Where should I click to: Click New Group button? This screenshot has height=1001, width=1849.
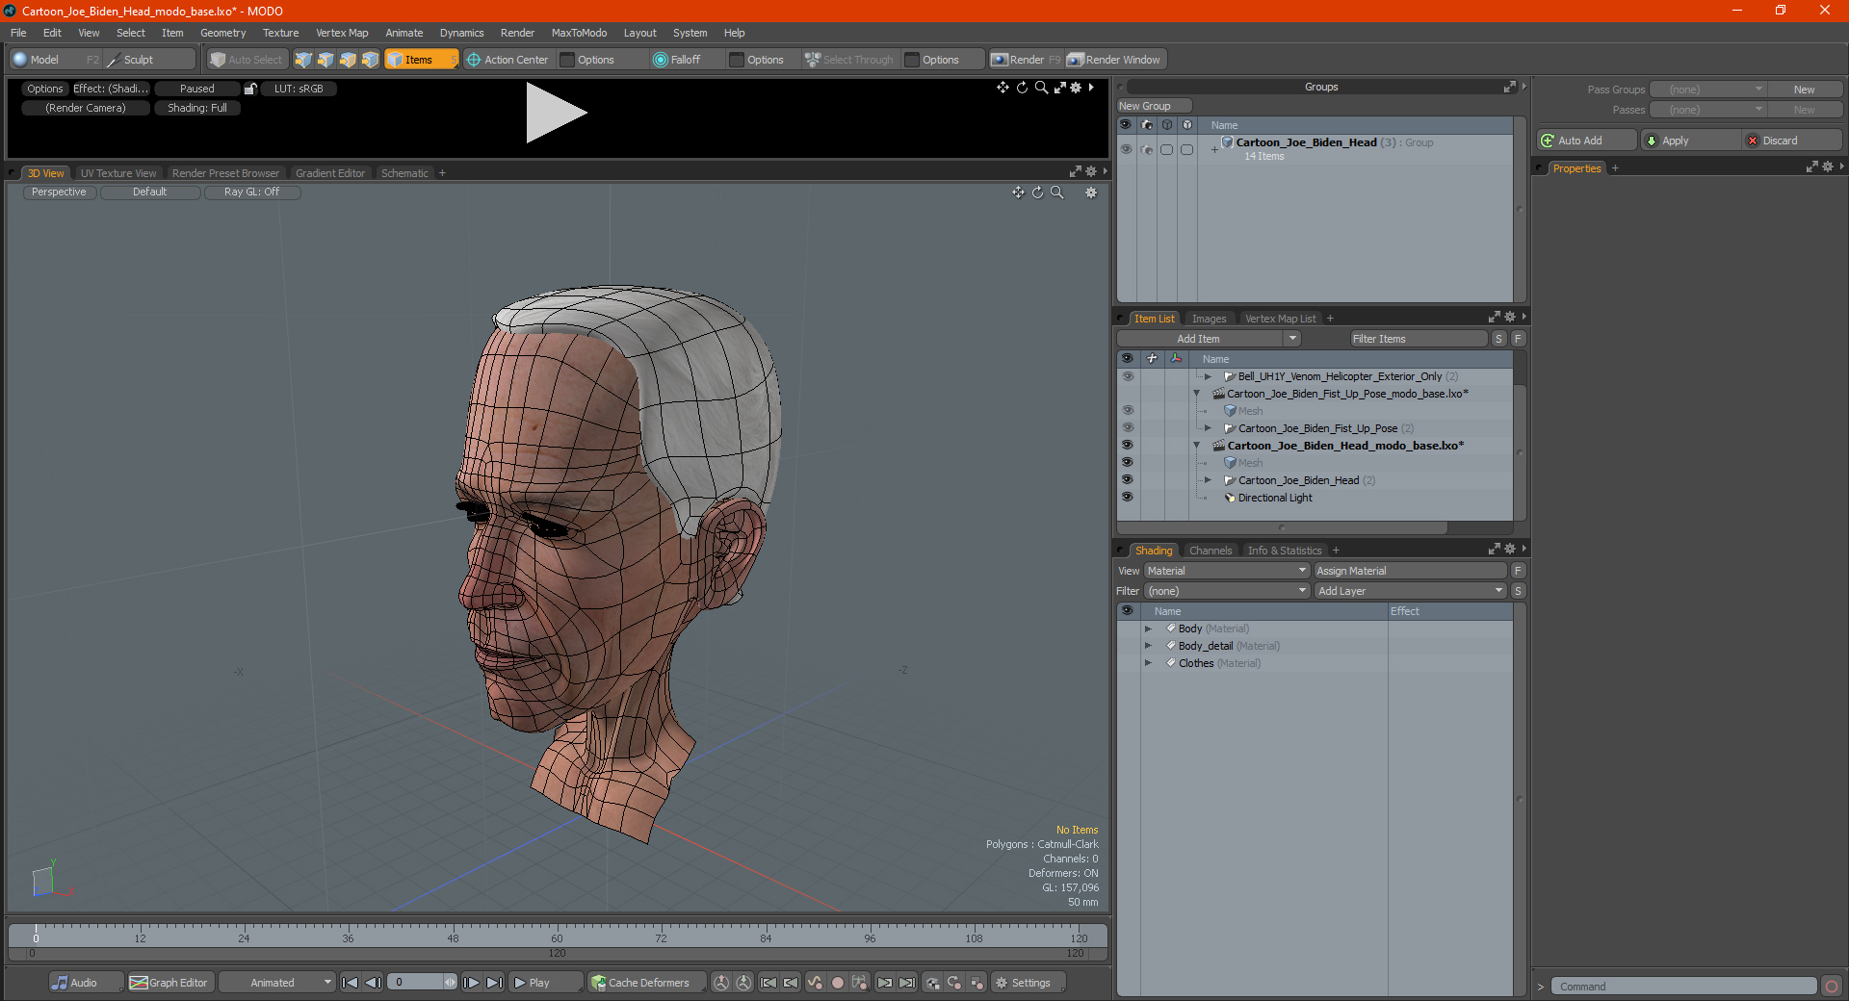[x=1154, y=106]
